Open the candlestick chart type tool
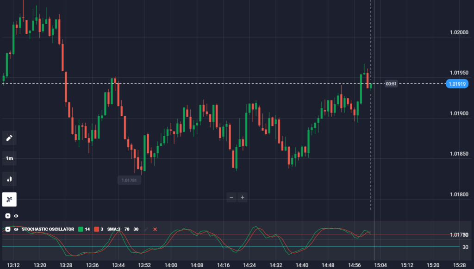474x269 pixels. tap(9, 179)
